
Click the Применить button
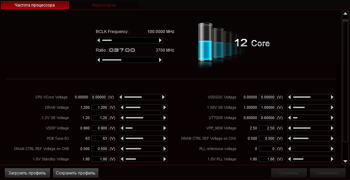[328, 173]
